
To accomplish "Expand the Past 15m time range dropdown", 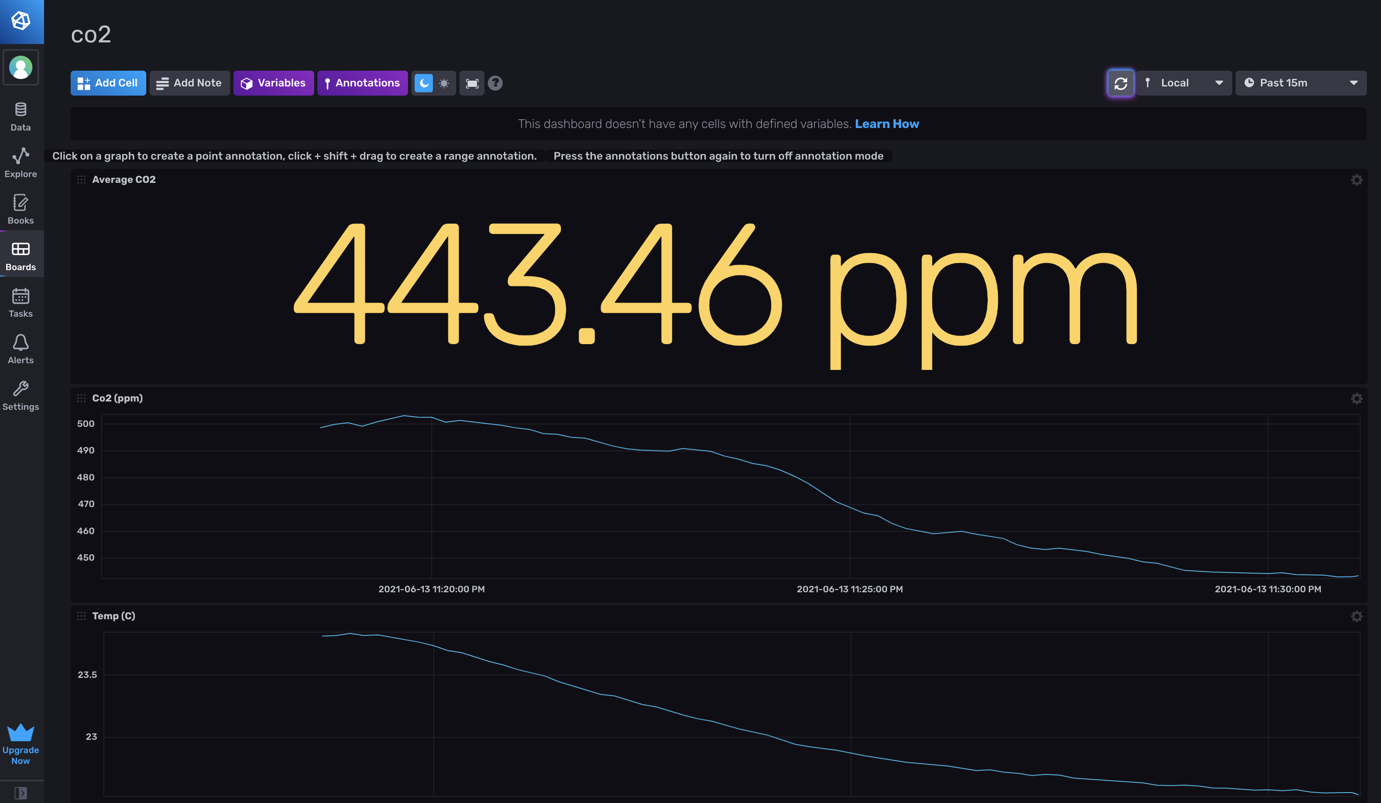I will click(1300, 83).
